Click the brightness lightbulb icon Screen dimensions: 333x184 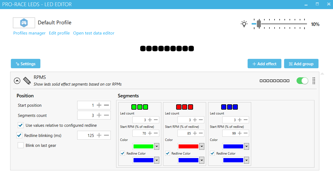(x=244, y=24)
